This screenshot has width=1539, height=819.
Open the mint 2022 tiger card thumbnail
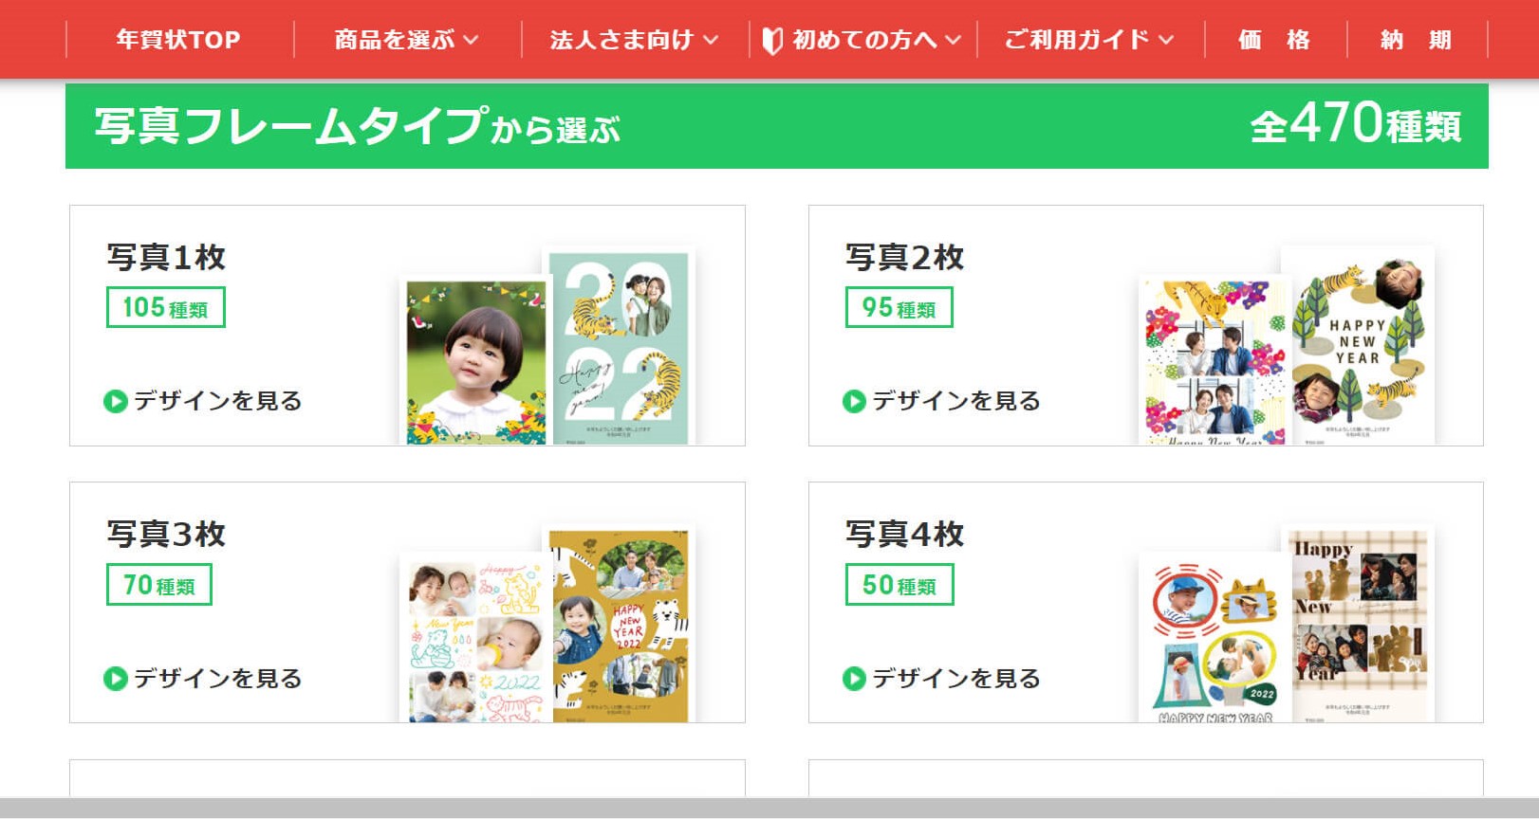click(620, 346)
